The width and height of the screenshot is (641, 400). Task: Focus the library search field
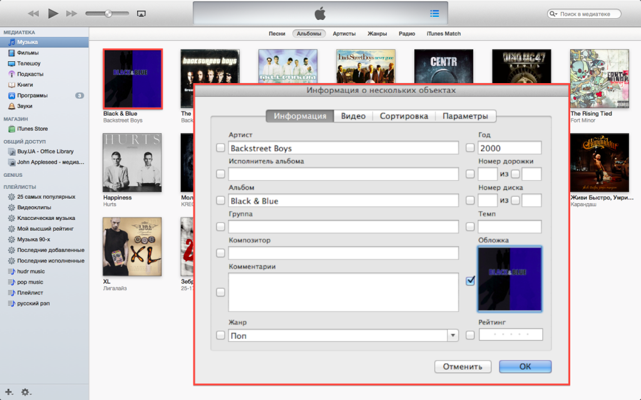click(584, 14)
